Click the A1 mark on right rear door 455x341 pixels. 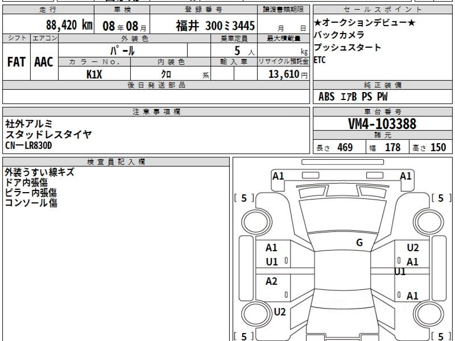412,296
